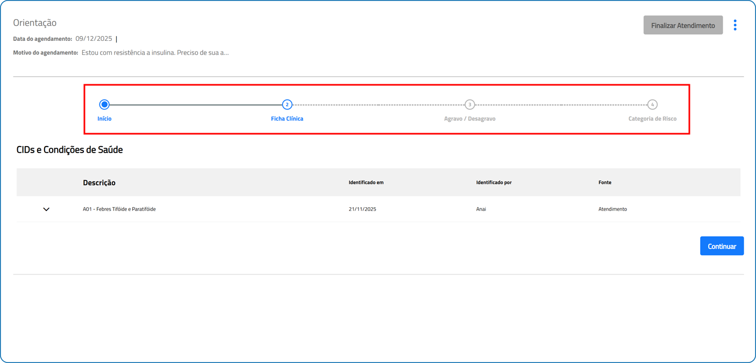This screenshot has width=756, height=363.
Task: Click the Fonte column header
Action: (x=604, y=183)
